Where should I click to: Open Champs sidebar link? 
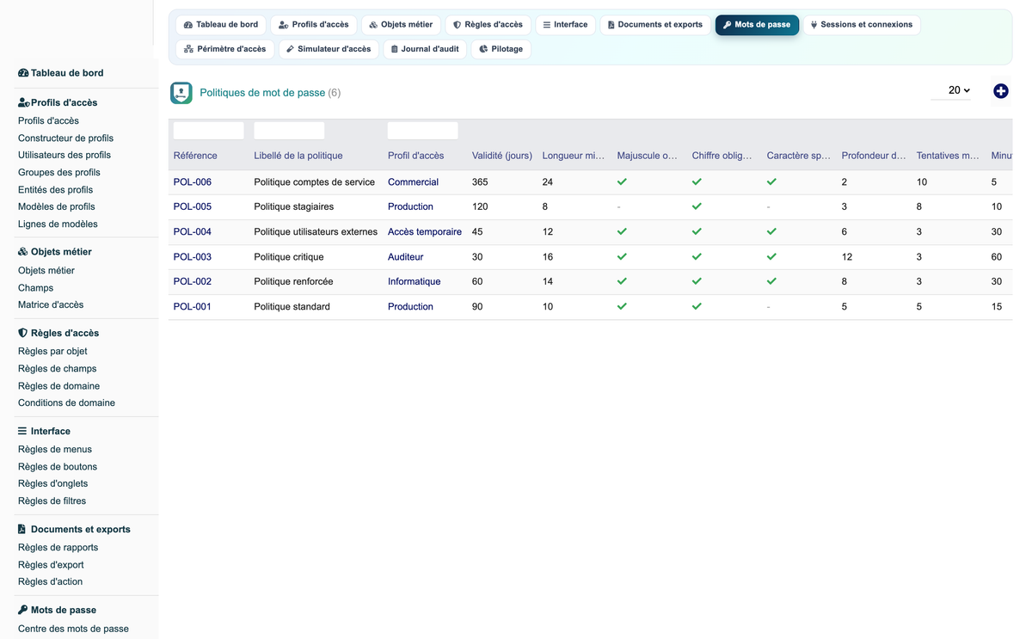click(35, 288)
